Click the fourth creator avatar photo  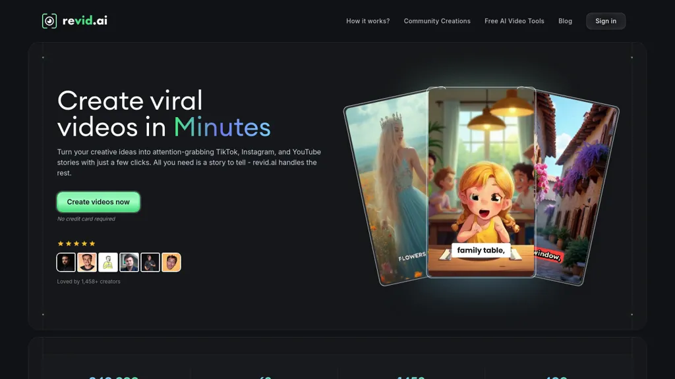point(129,263)
